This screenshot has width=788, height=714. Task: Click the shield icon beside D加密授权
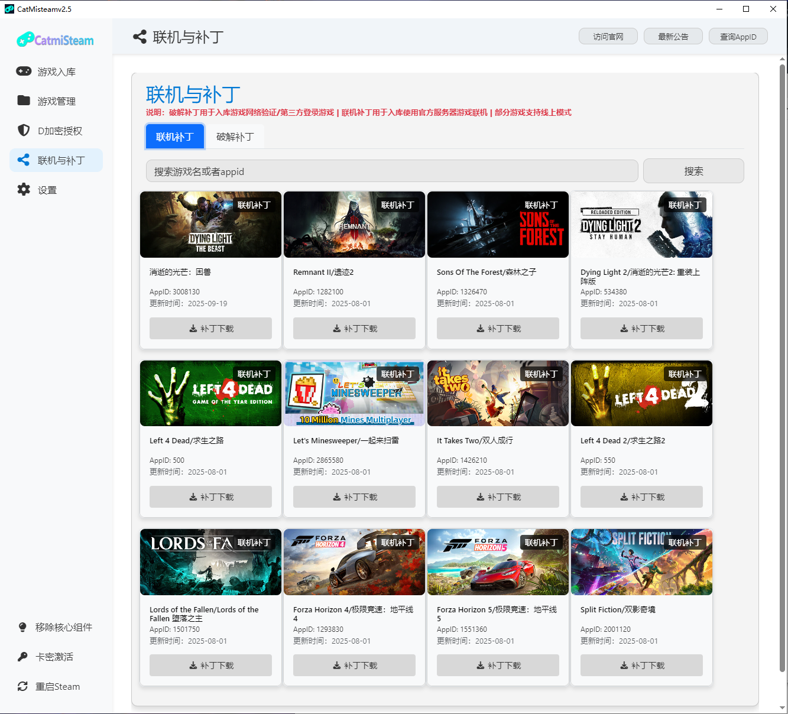24,130
